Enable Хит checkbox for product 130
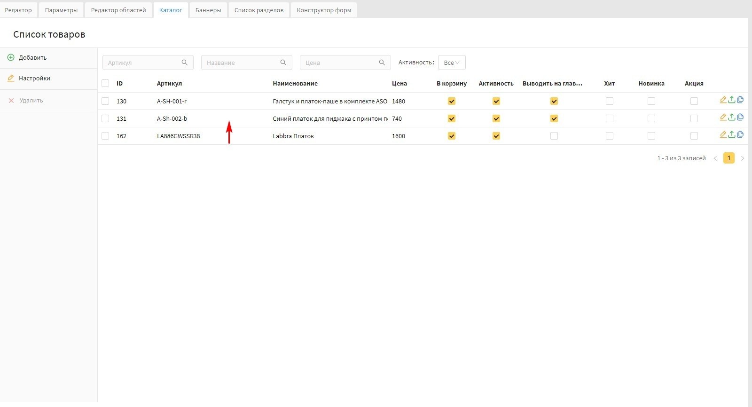 point(610,101)
